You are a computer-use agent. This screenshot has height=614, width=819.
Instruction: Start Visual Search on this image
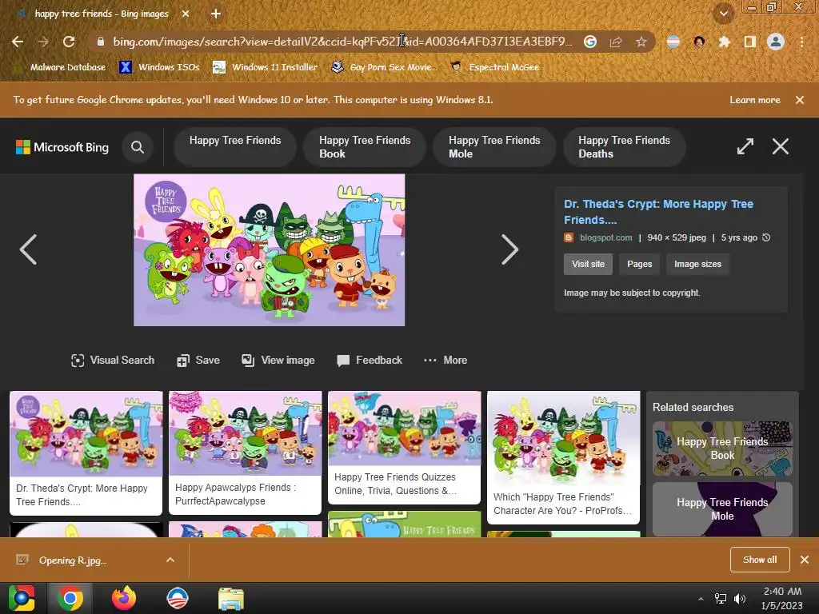[x=113, y=361]
